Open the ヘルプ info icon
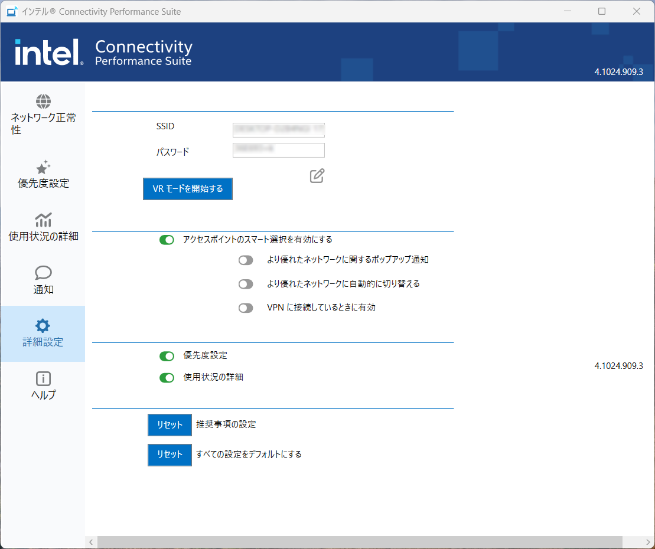655x549 pixels. [x=43, y=378]
